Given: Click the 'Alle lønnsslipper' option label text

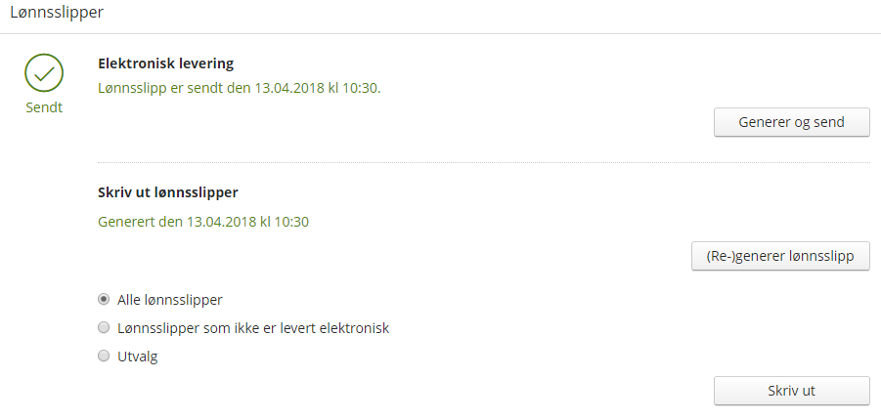Looking at the screenshot, I should pyautogui.click(x=170, y=300).
